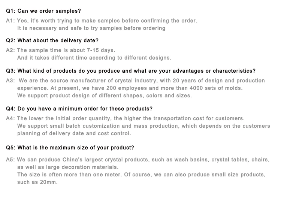Viewport: 281px width, 203px height.
Task: Select the A5 China's largest crystal products line
Action: point(138,160)
